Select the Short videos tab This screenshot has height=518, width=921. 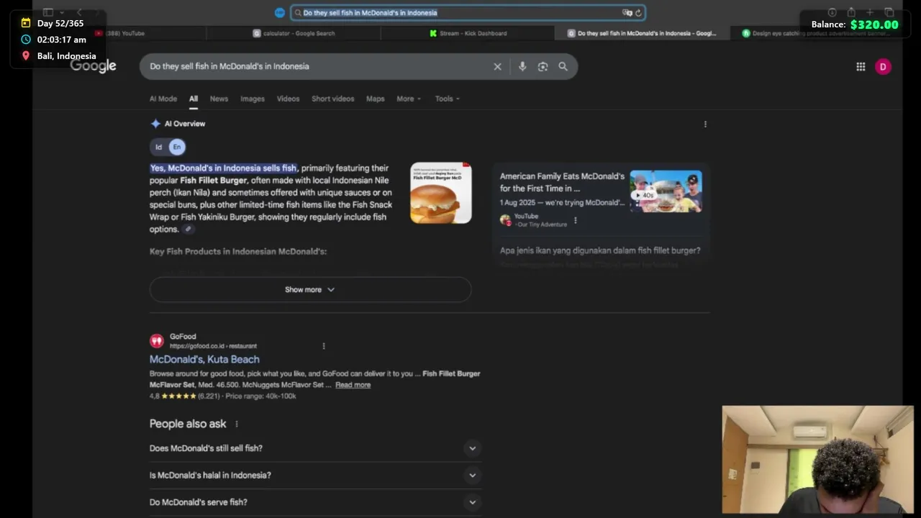[x=332, y=99]
